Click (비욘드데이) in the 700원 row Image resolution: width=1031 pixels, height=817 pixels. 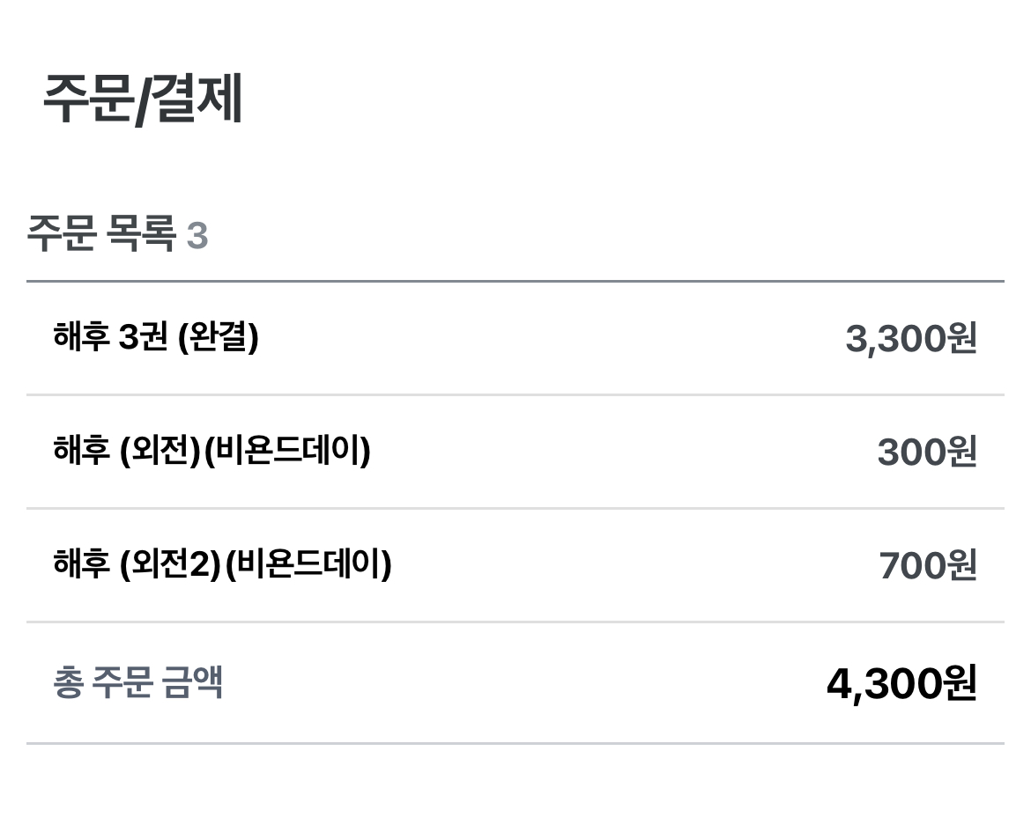click(x=308, y=564)
